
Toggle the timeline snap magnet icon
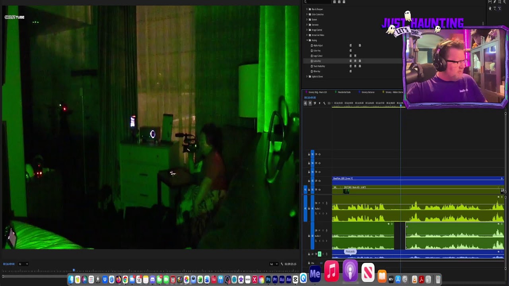[x=310, y=103]
